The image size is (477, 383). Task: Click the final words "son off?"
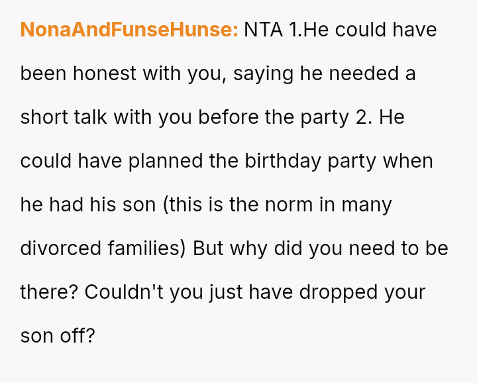(x=58, y=335)
